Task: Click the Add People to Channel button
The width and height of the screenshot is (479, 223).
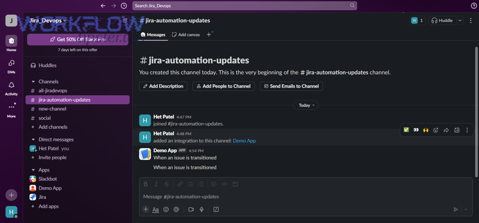Action: point(223,86)
